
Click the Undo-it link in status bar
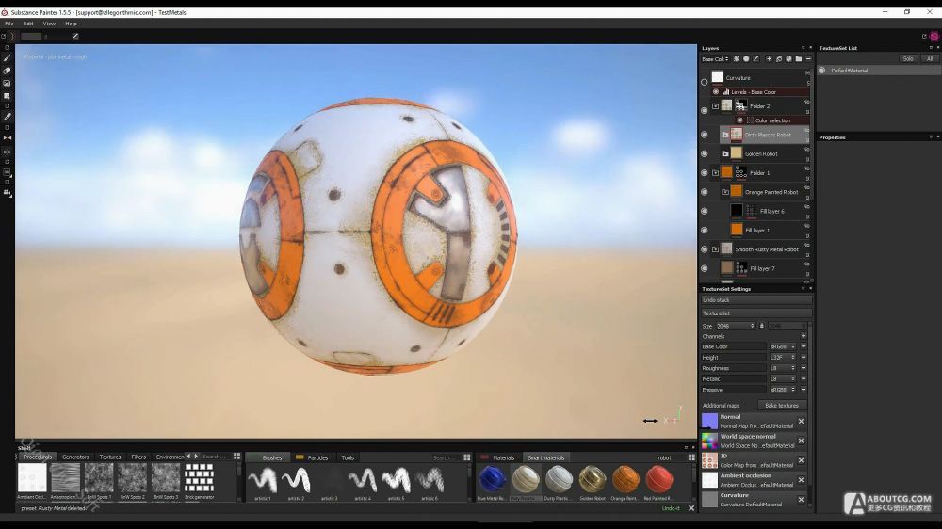671,508
